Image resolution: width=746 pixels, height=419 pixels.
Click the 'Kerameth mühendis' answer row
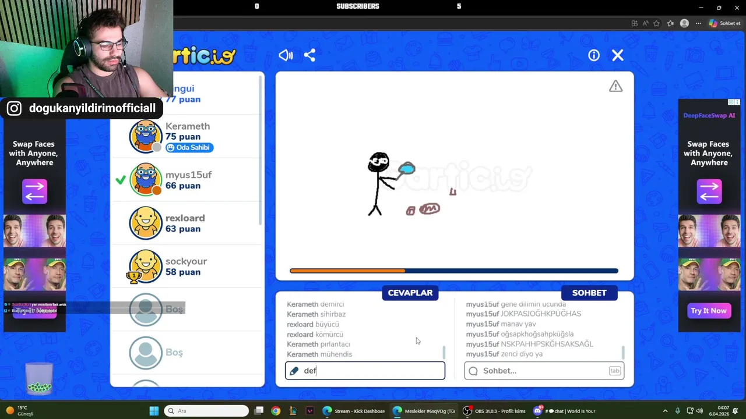pyautogui.click(x=319, y=354)
